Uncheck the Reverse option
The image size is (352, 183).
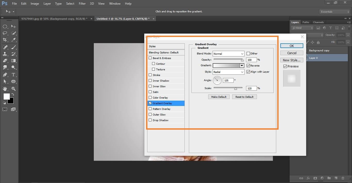point(248,65)
